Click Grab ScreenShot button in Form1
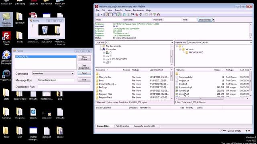The width and height of the screenshot is (257, 144). (84, 67)
